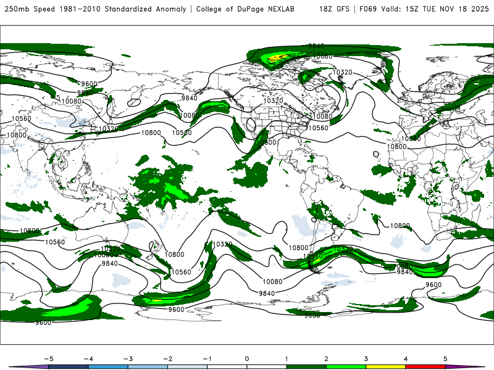Select the dark green 1 to 2 colorbar segment
The height and width of the screenshot is (370, 494).
click(x=306, y=367)
